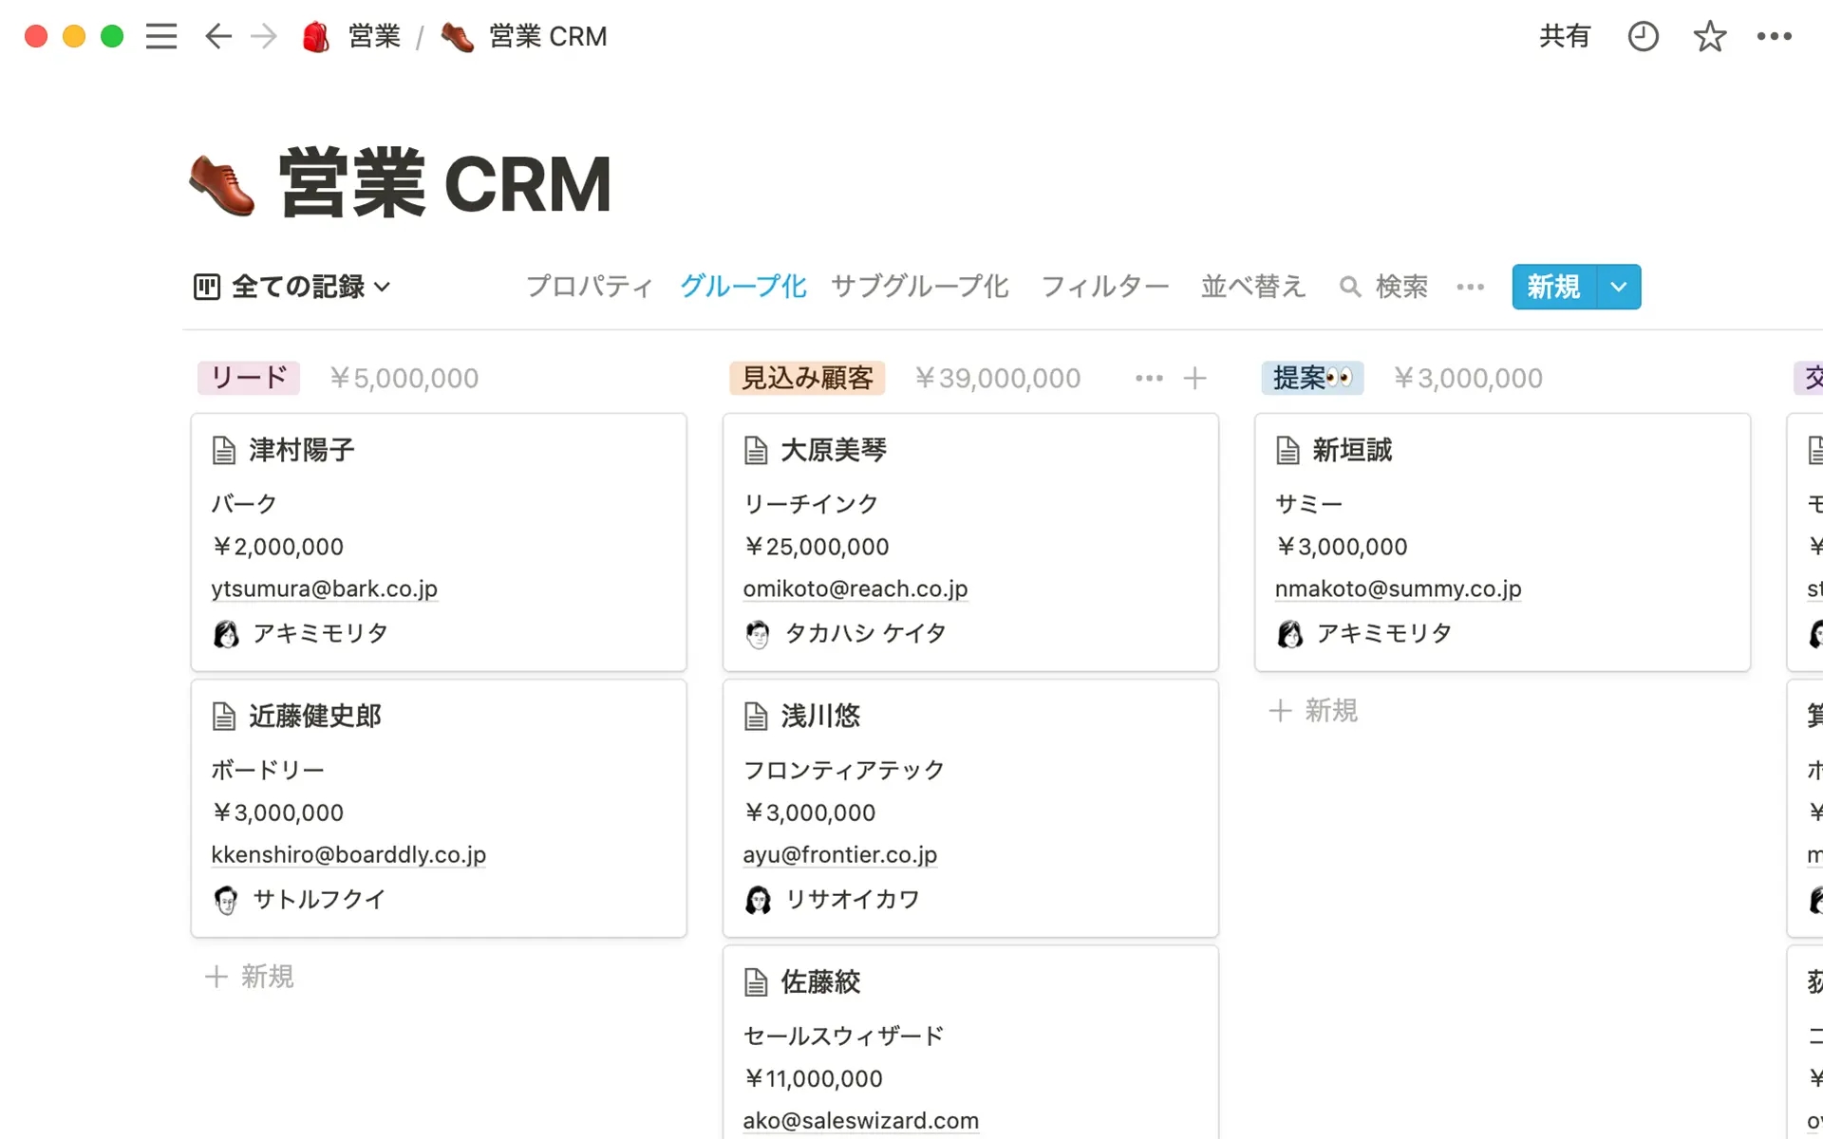This screenshot has width=1823, height=1139.
Task: Click the red backpack 営業 breadcrumb icon
Action: (314, 36)
